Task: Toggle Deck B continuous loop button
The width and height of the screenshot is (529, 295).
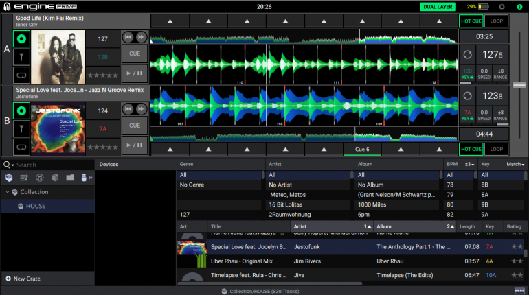Action: click(x=21, y=147)
